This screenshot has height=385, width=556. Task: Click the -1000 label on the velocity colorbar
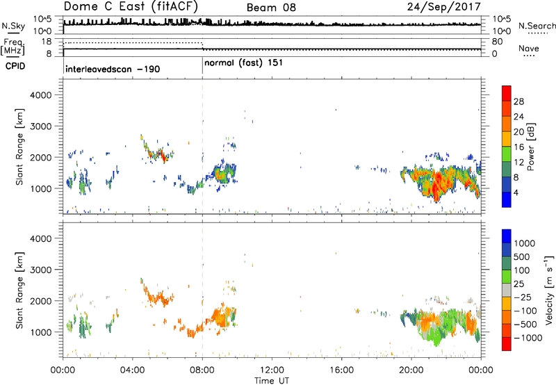coord(528,338)
